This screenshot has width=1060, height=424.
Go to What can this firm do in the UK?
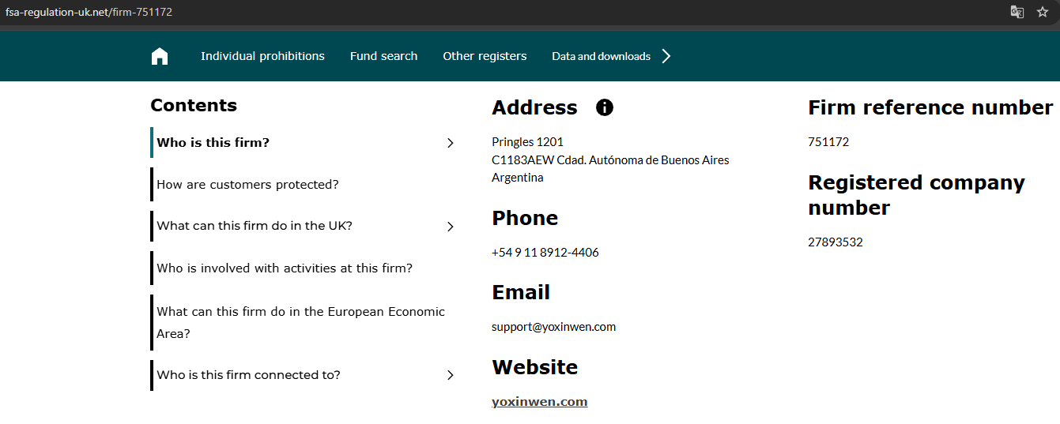[x=255, y=226]
